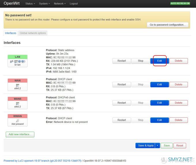The image size is (196, 165).
Task: Go to password configuration
Action: (168, 25)
